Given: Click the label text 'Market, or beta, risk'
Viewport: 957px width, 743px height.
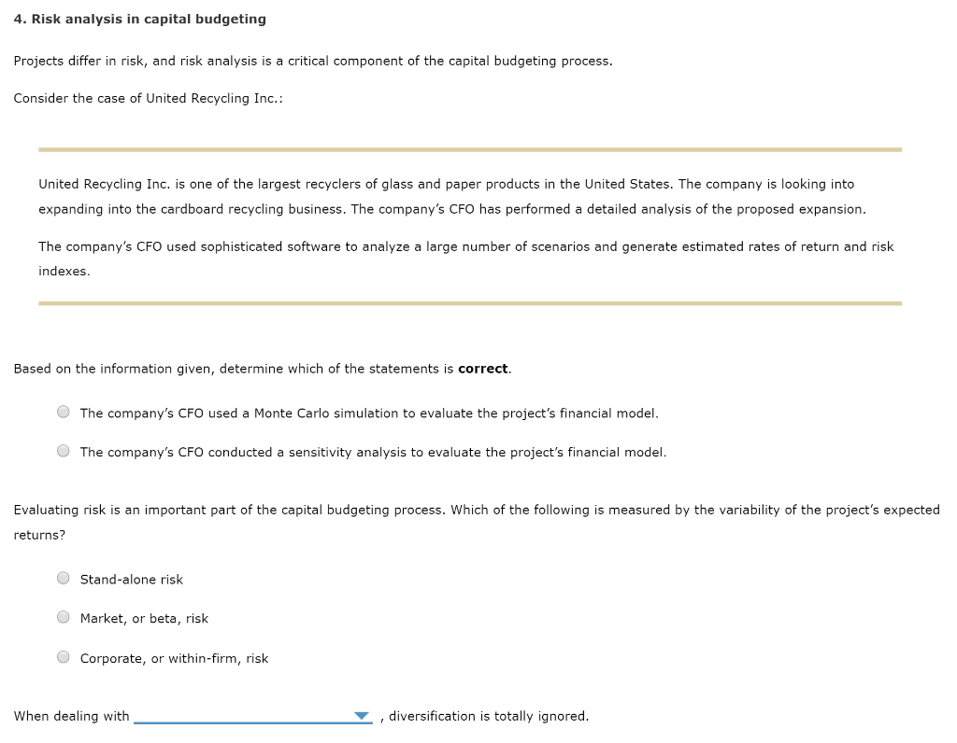Looking at the screenshot, I should (144, 618).
